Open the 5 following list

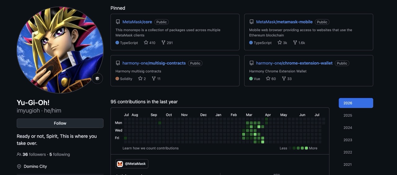[x=60, y=154]
